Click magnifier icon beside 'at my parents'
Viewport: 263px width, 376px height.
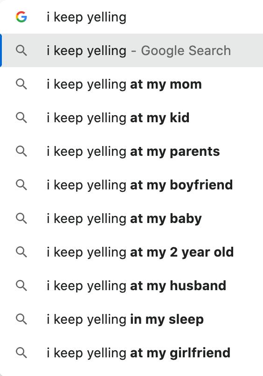(x=21, y=152)
